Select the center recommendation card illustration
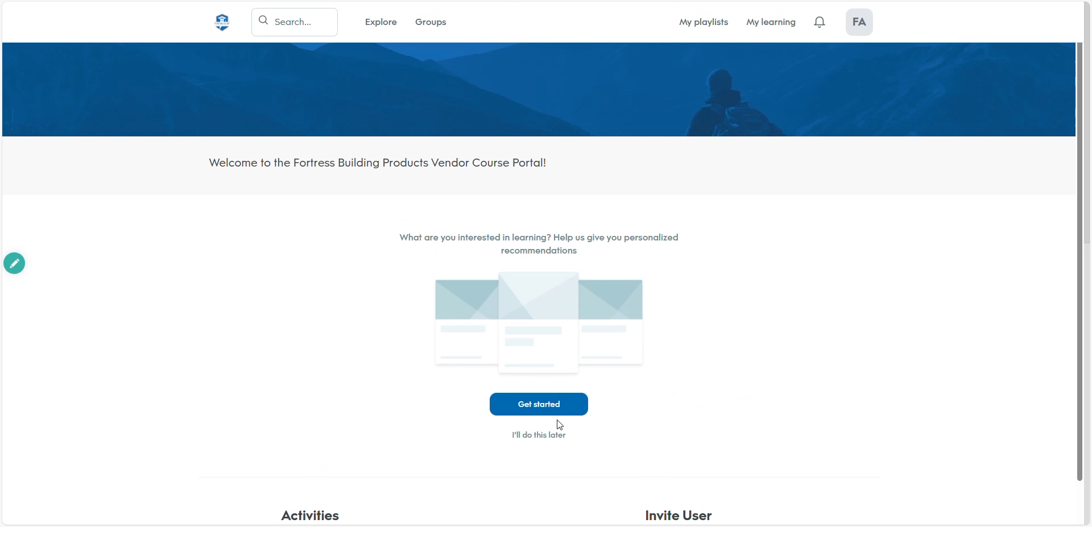 tap(538, 322)
